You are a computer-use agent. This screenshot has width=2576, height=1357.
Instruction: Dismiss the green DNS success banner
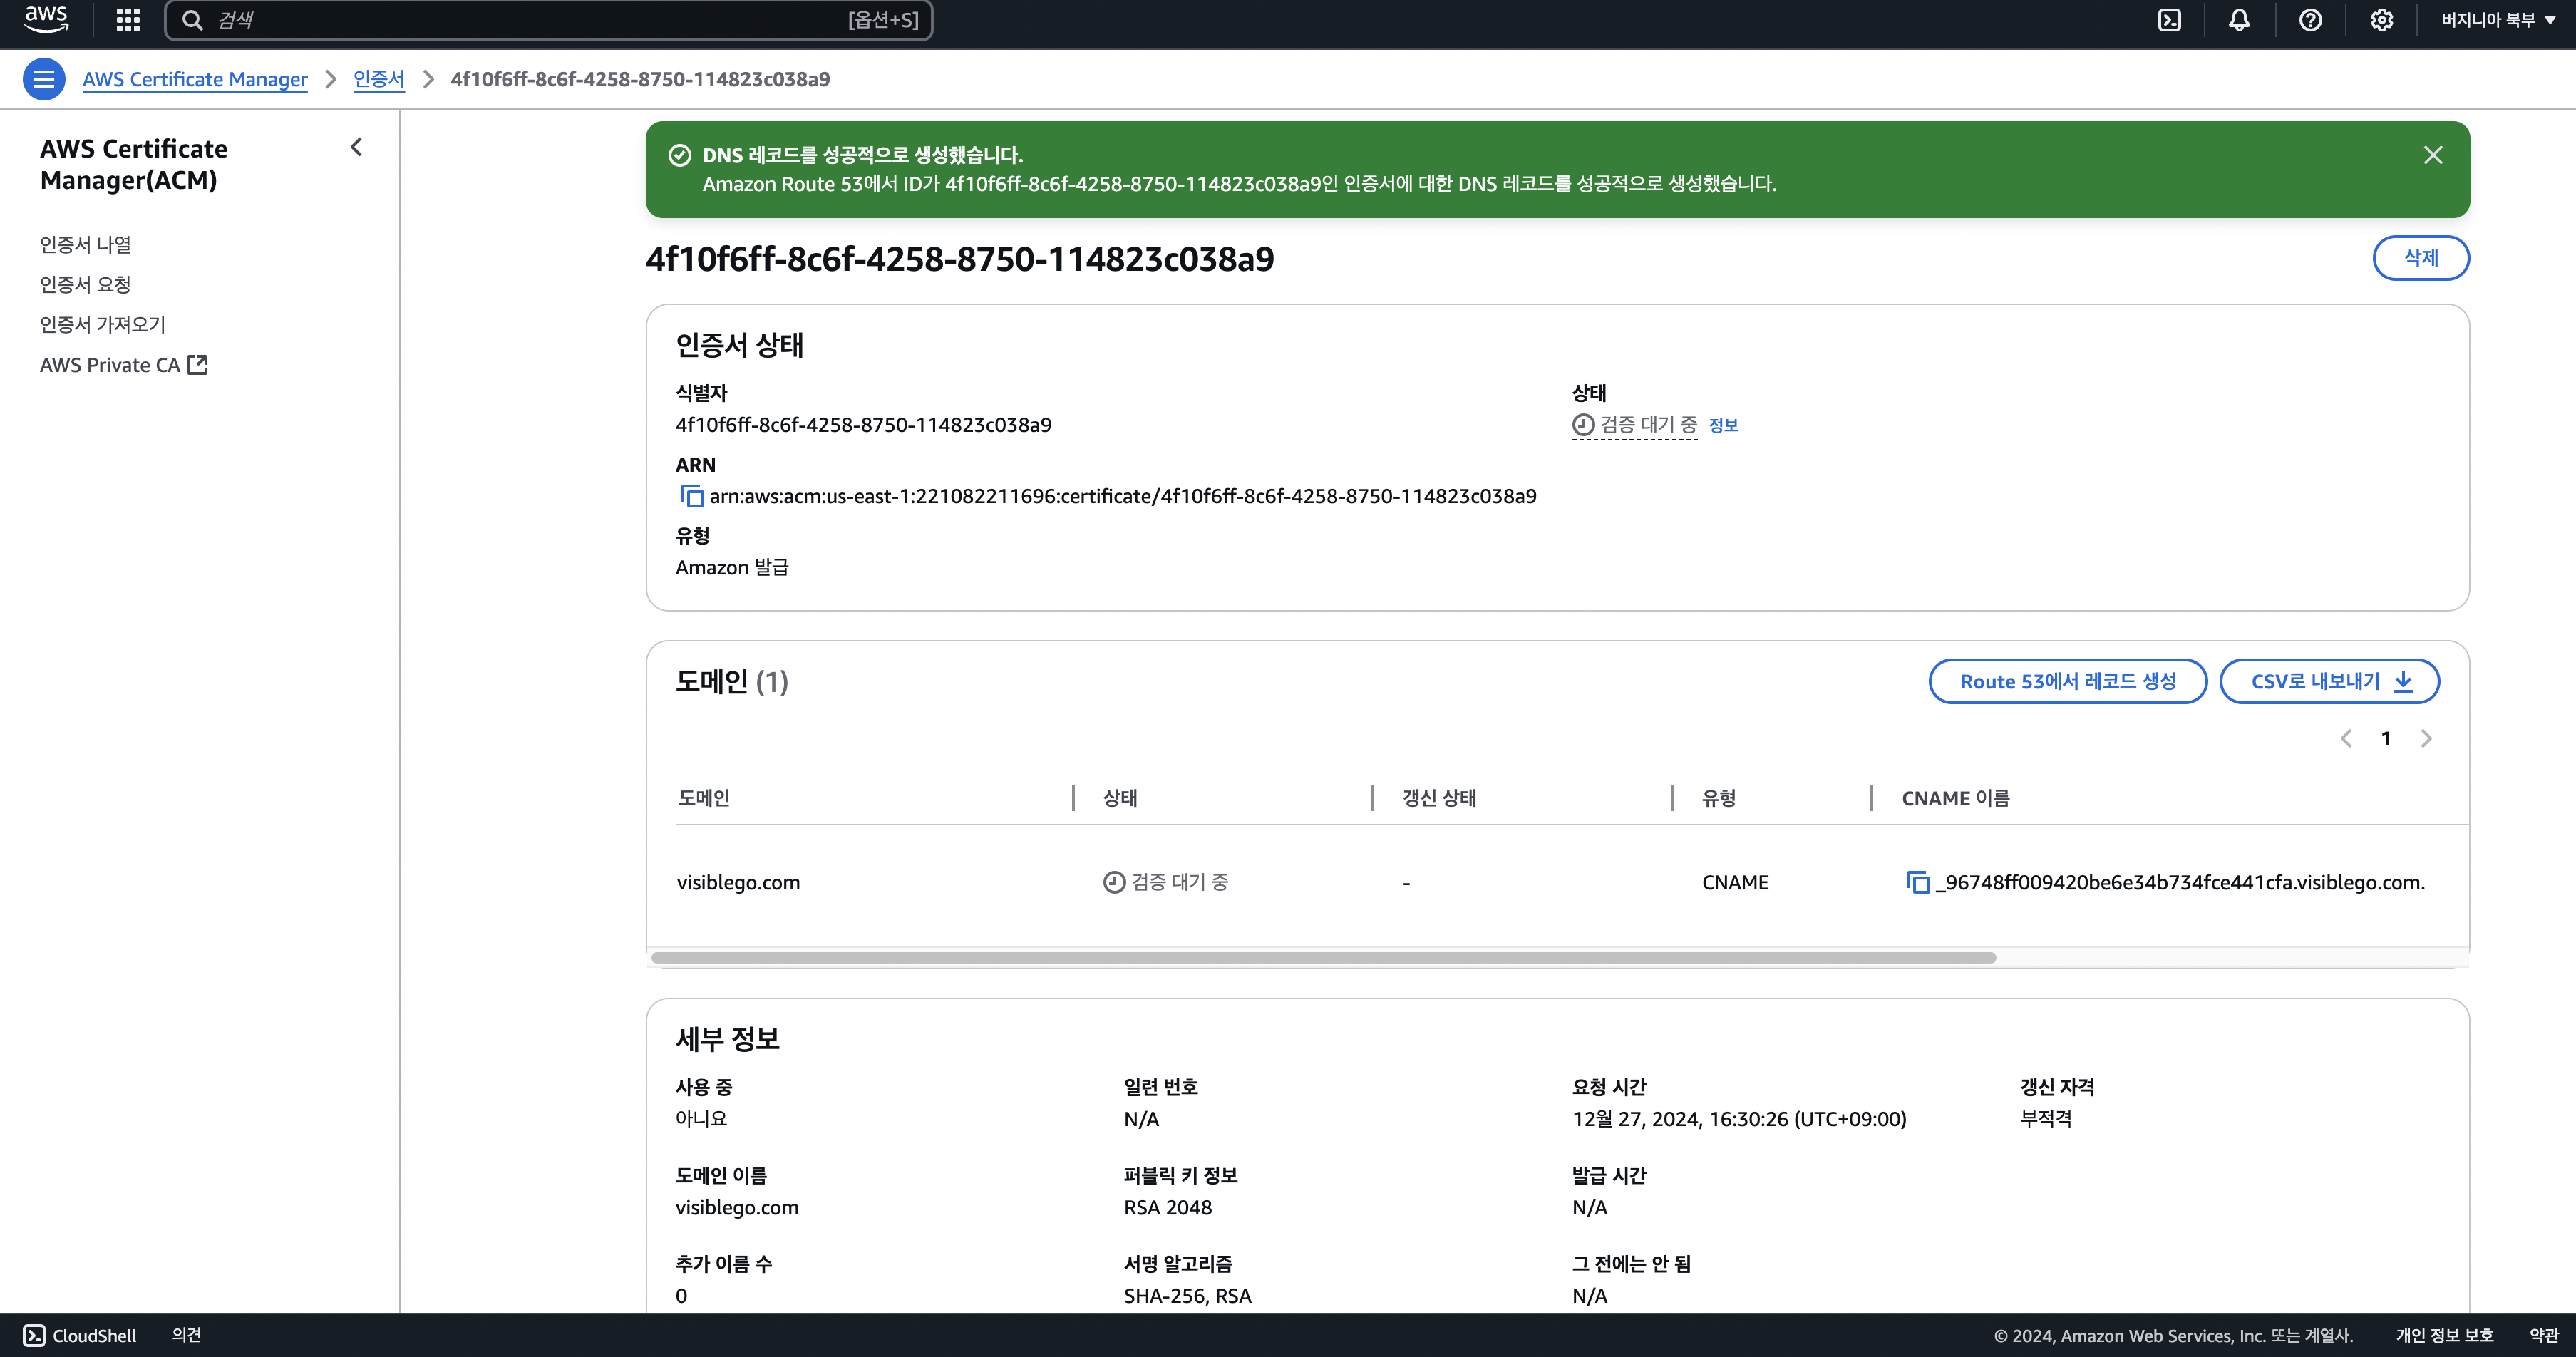point(2432,155)
